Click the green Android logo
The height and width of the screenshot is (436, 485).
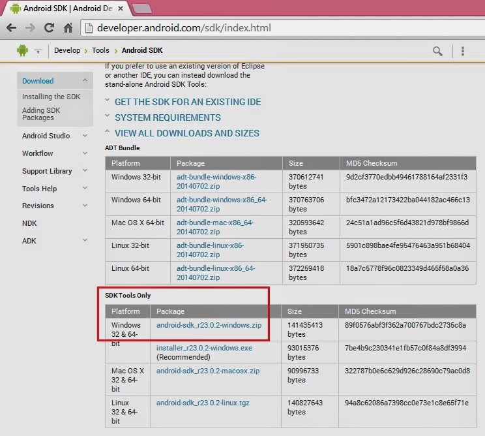(22, 50)
